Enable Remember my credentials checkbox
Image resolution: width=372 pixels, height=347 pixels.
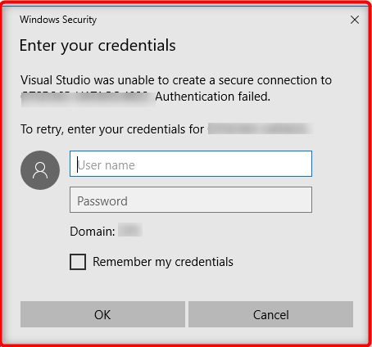[78, 262]
